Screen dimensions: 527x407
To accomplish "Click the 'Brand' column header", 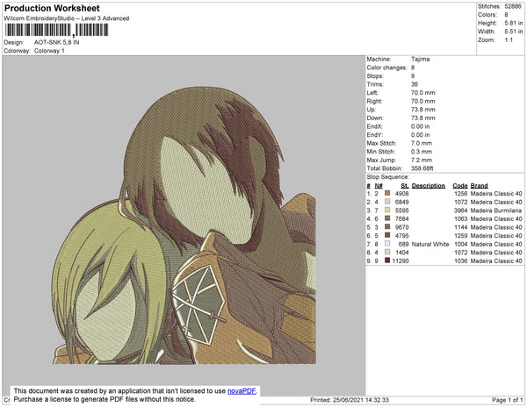I will [479, 186].
